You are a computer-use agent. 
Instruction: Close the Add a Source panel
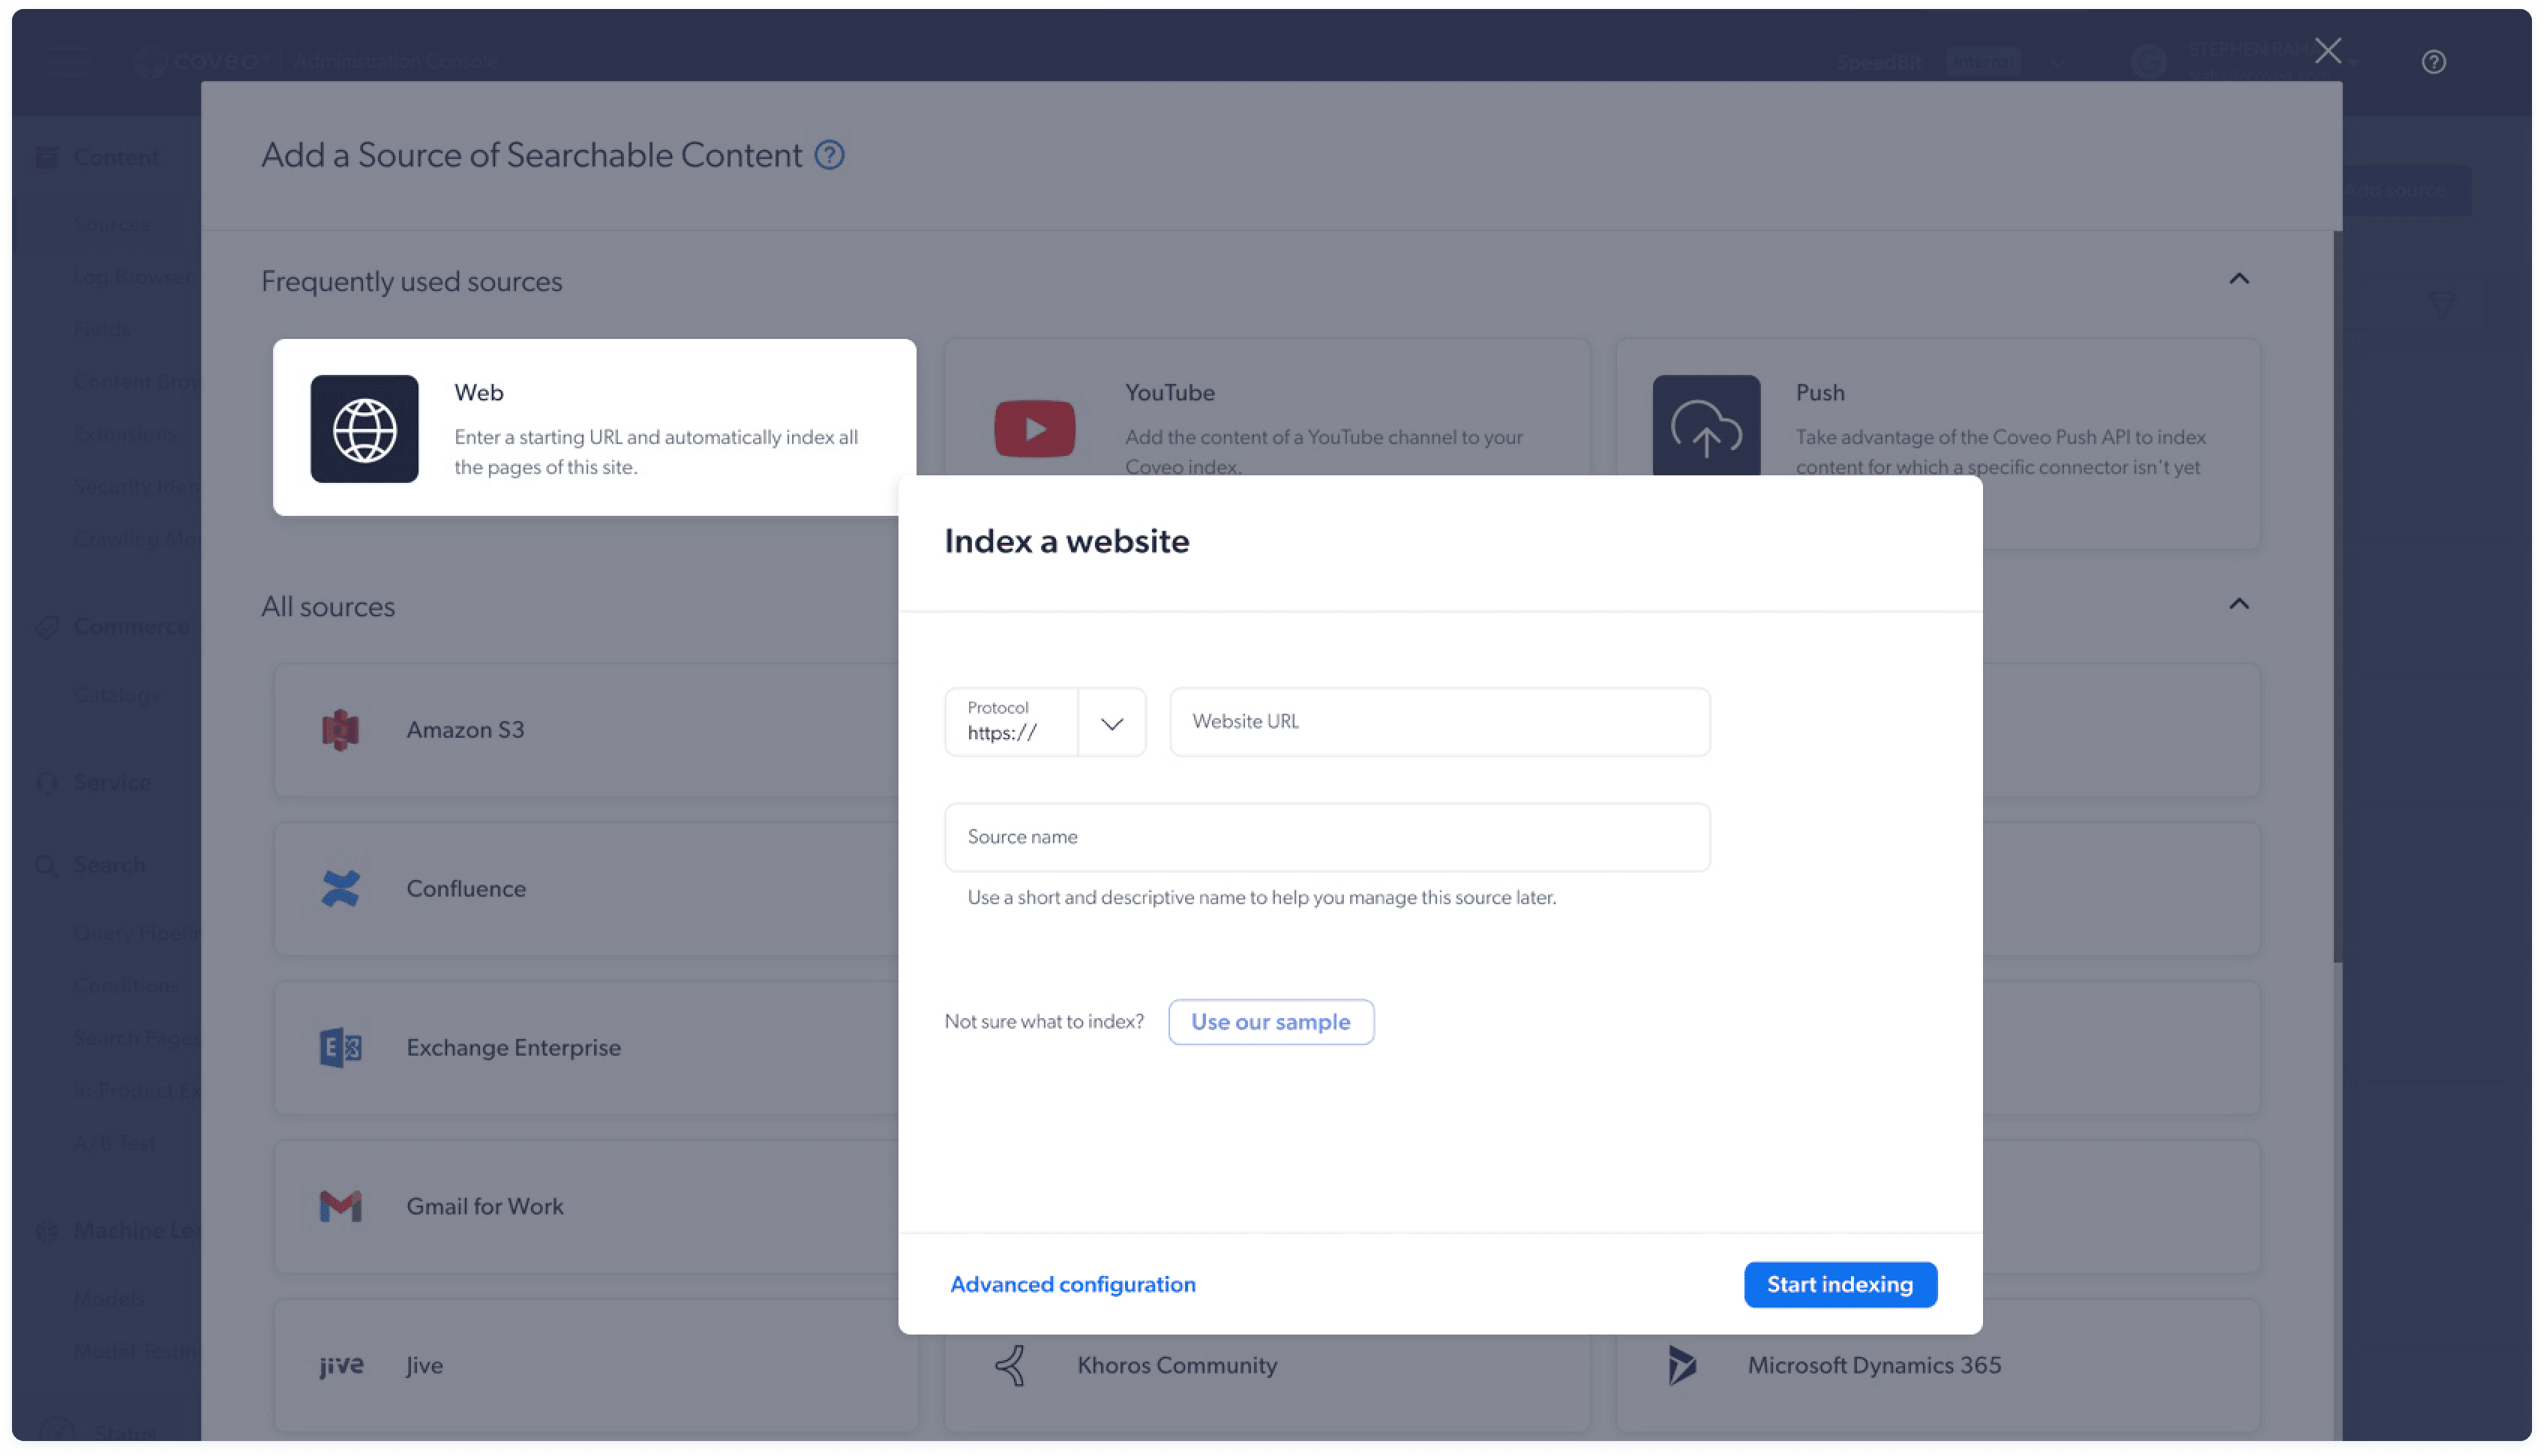[x=2328, y=50]
